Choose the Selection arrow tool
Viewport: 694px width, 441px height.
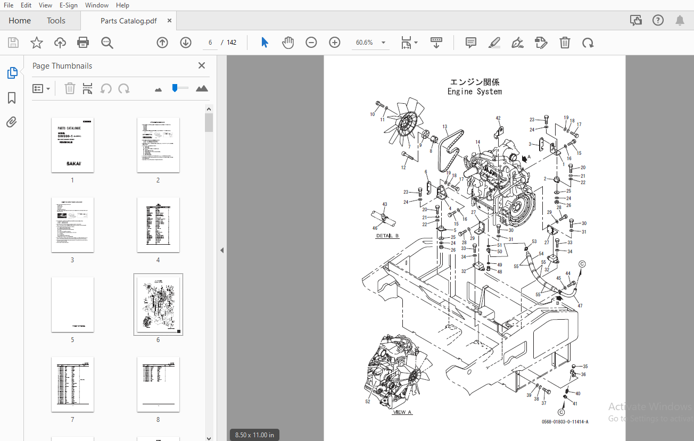coord(265,43)
